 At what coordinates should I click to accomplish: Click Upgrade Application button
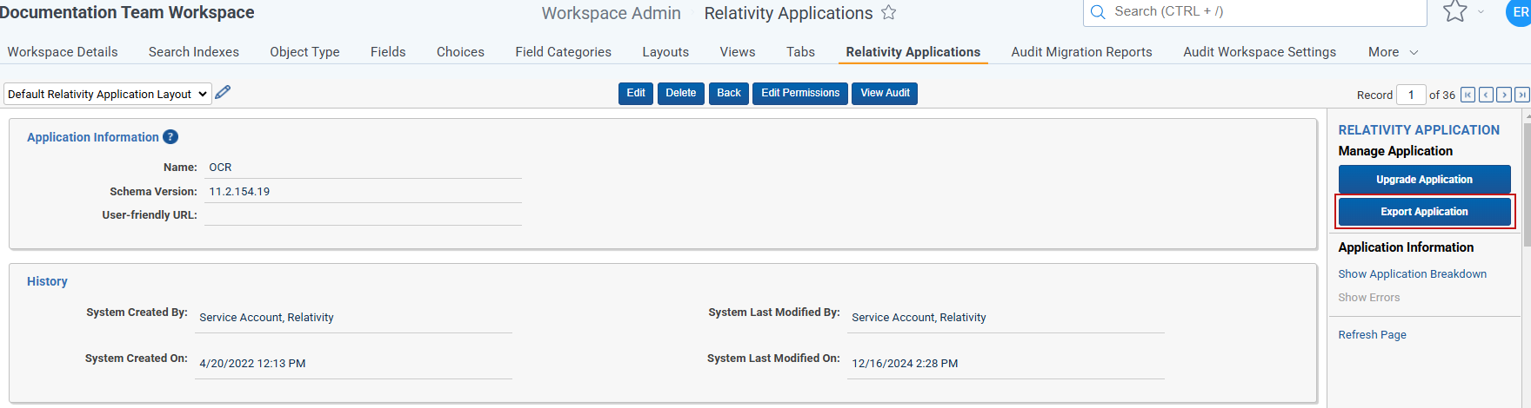(x=1424, y=179)
